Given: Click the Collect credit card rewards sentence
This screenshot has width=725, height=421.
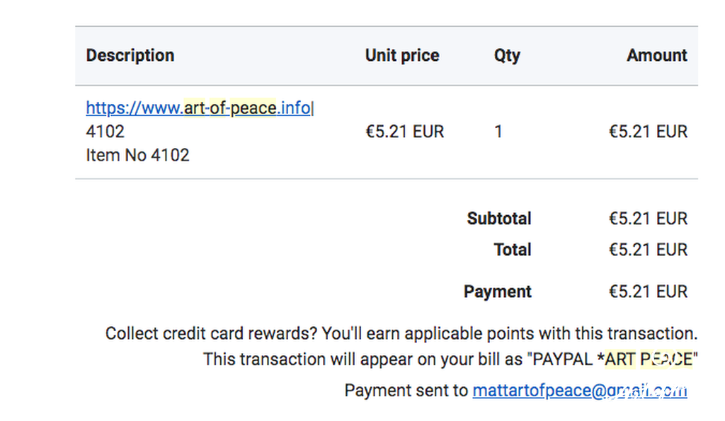Looking at the screenshot, I should point(401,334).
